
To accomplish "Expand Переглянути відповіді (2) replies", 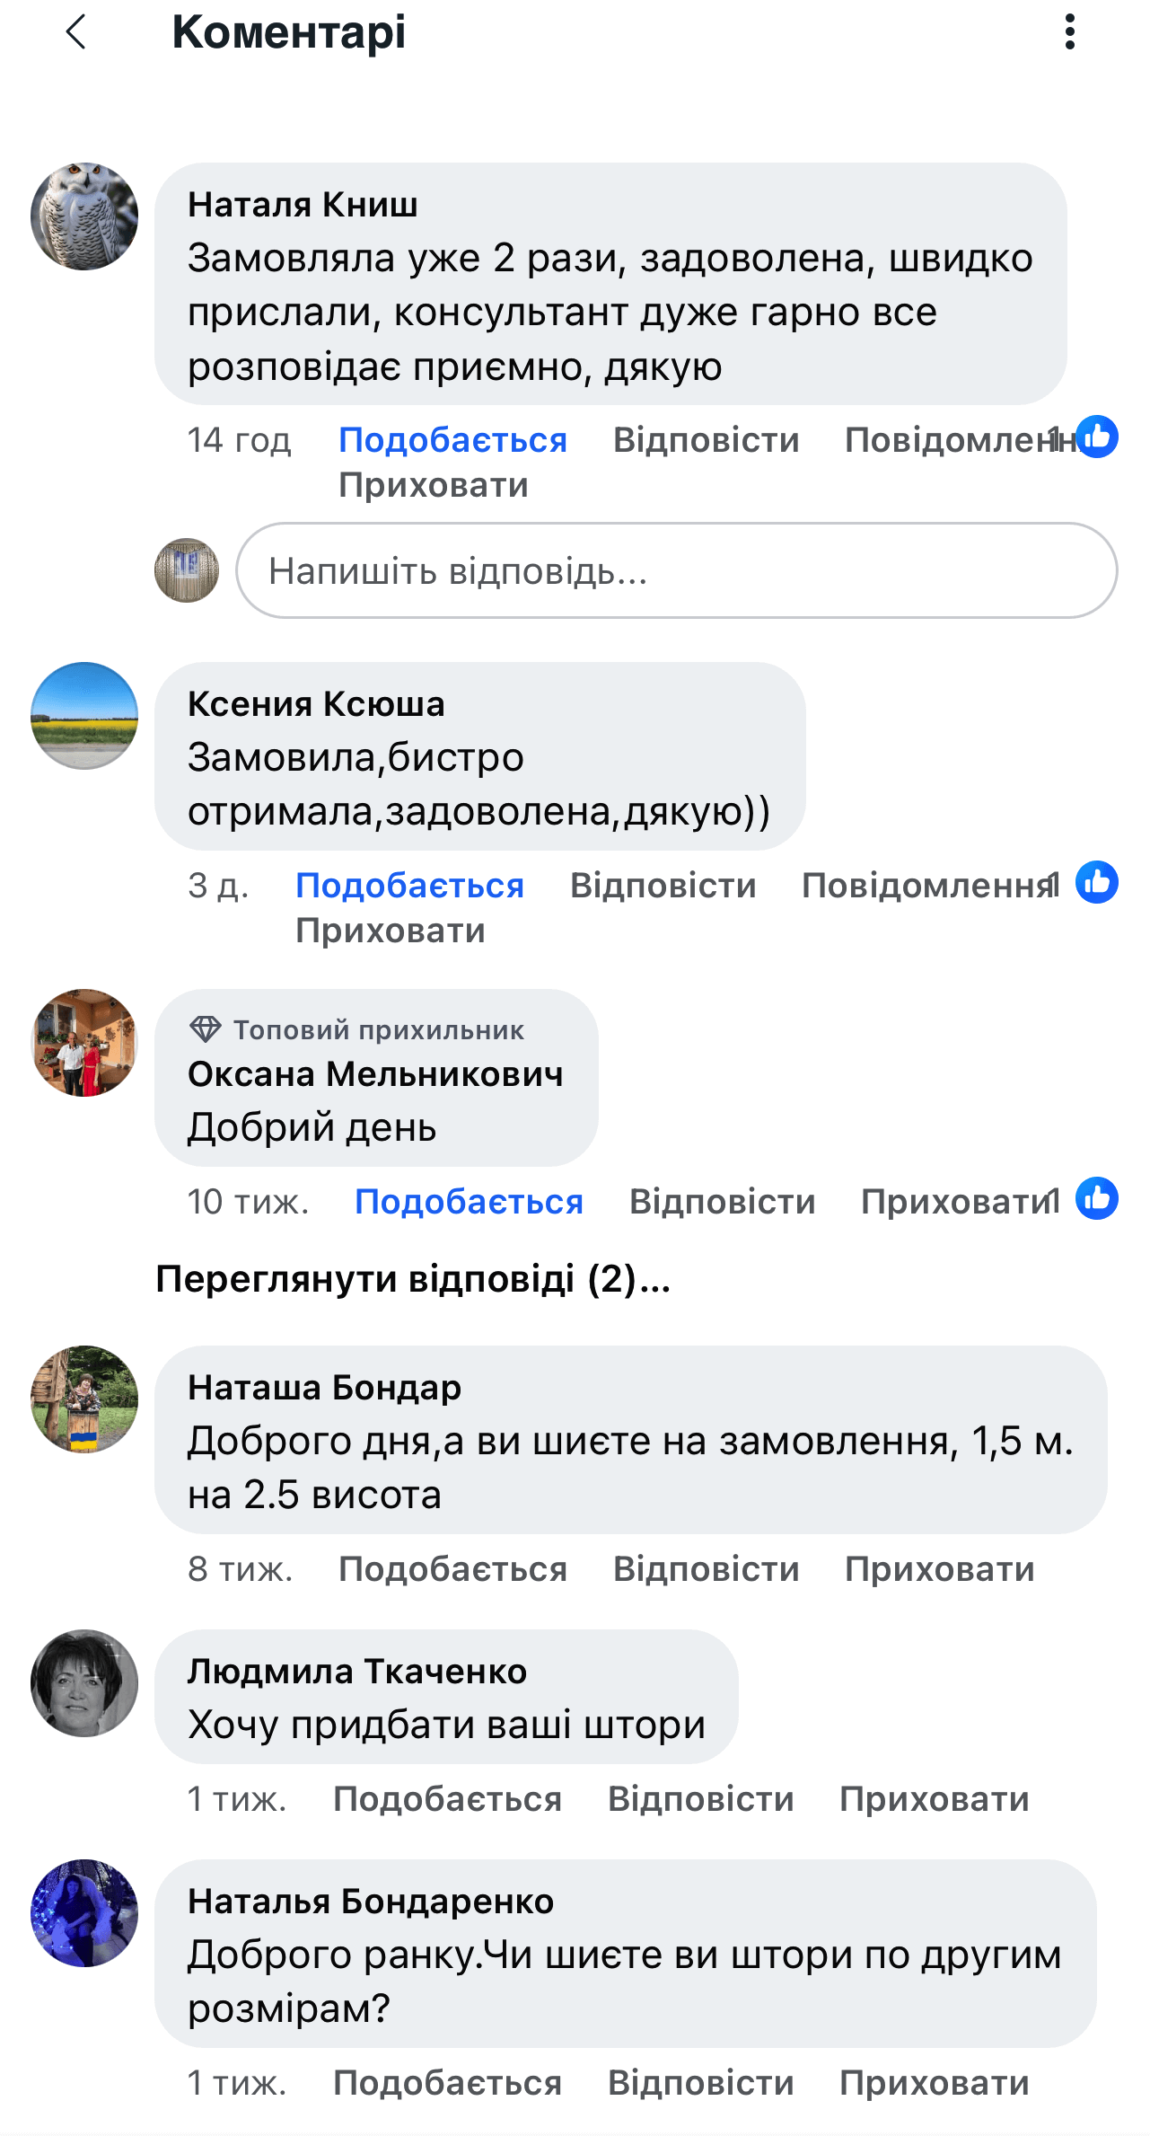I will tap(413, 1279).
